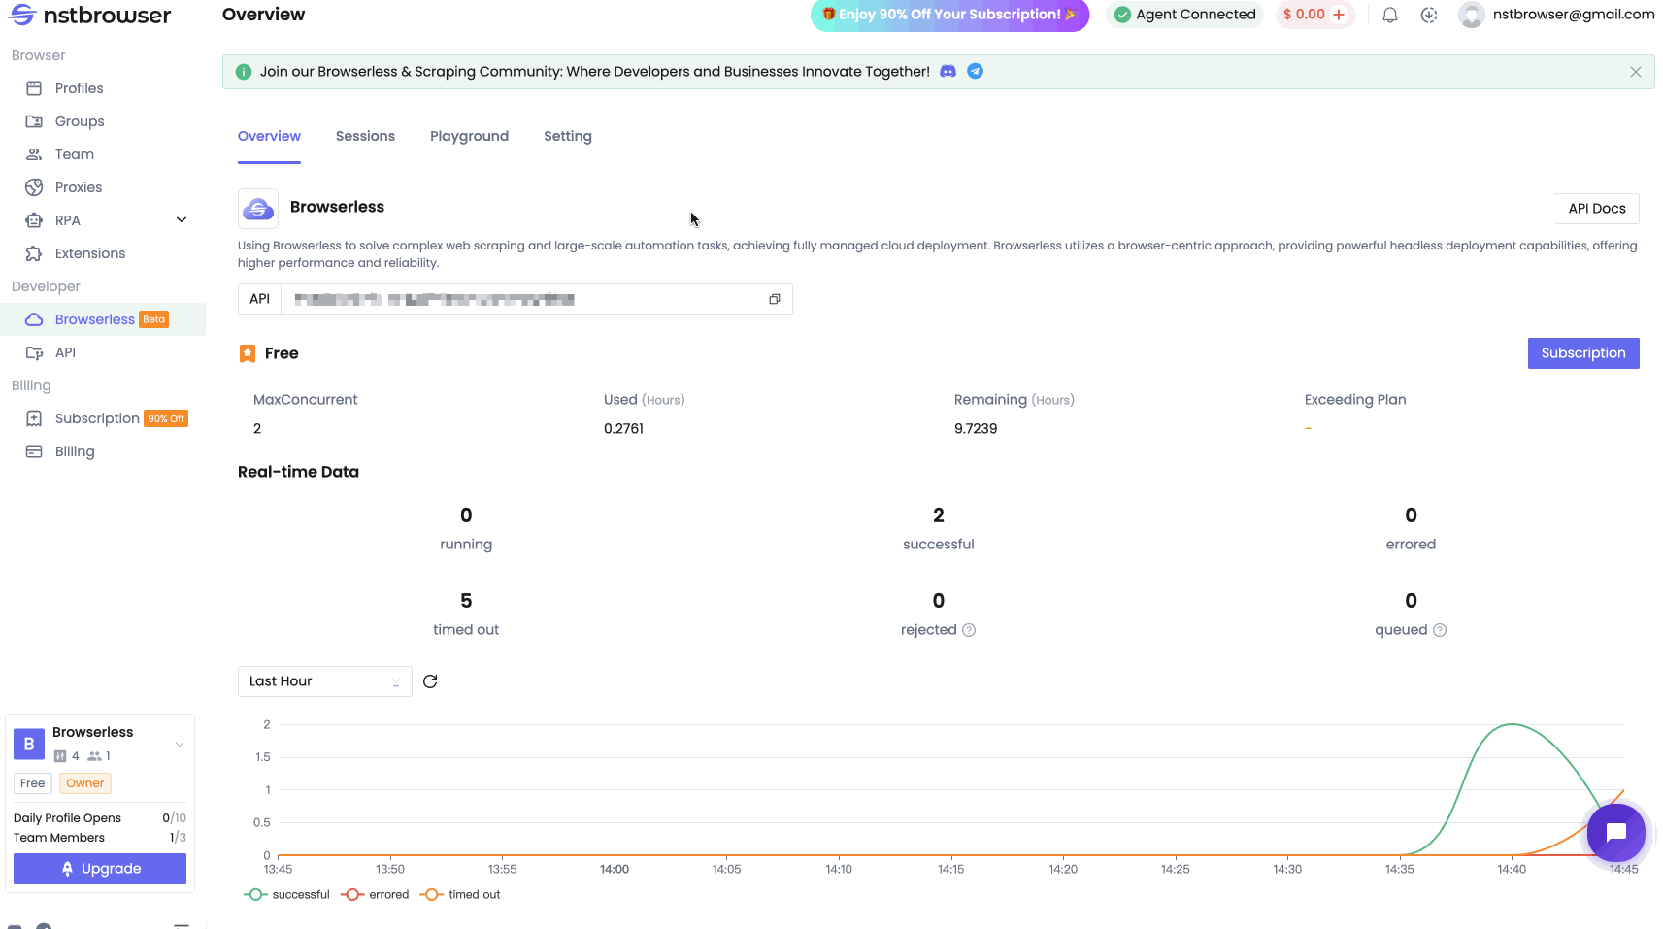Open notifications bell
The image size is (1663, 929).
(1390, 15)
